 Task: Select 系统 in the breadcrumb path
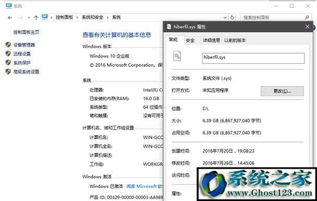click(x=116, y=17)
